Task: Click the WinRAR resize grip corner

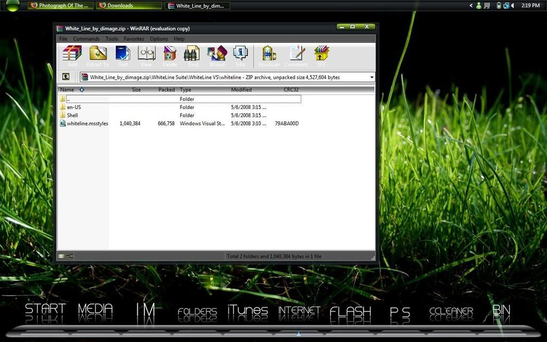Action: pos(373,258)
